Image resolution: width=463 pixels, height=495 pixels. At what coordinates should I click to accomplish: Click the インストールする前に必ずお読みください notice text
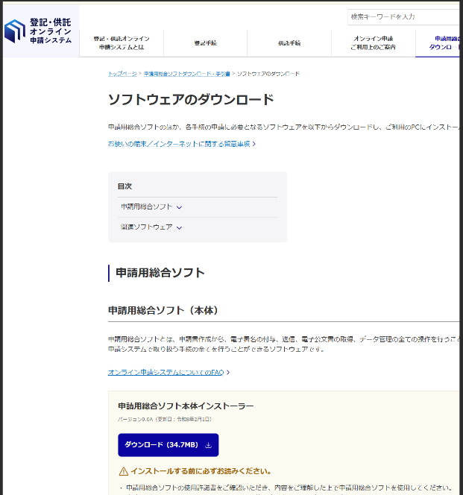pos(201,471)
